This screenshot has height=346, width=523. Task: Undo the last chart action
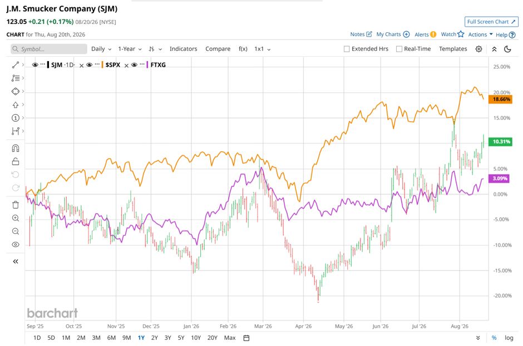tap(16, 175)
